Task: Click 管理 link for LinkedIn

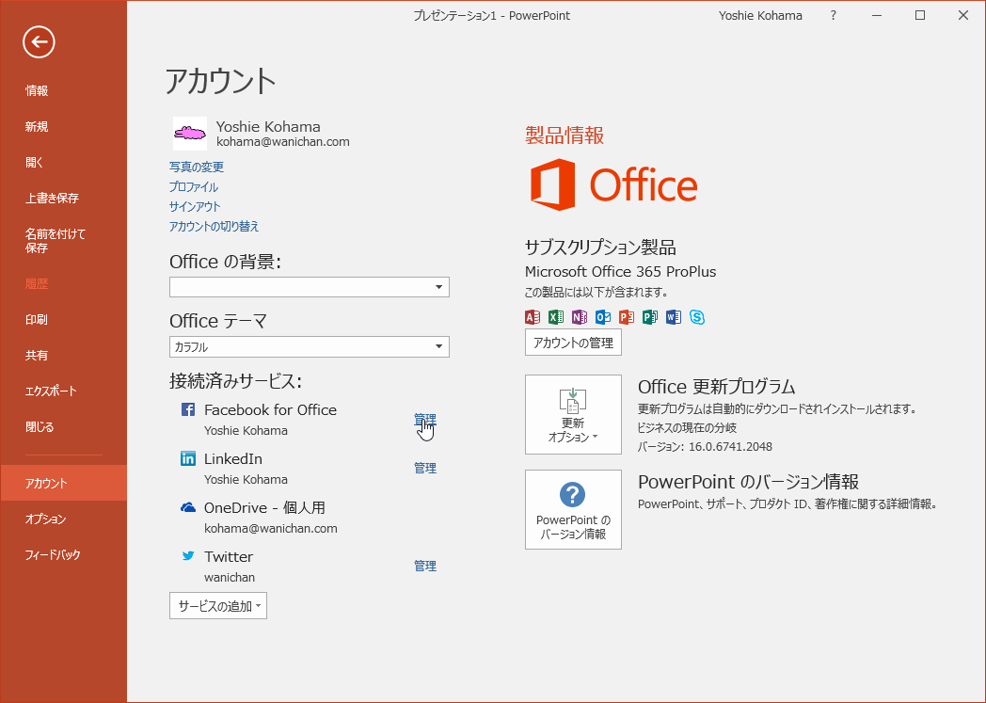Action: click(425, 468)
